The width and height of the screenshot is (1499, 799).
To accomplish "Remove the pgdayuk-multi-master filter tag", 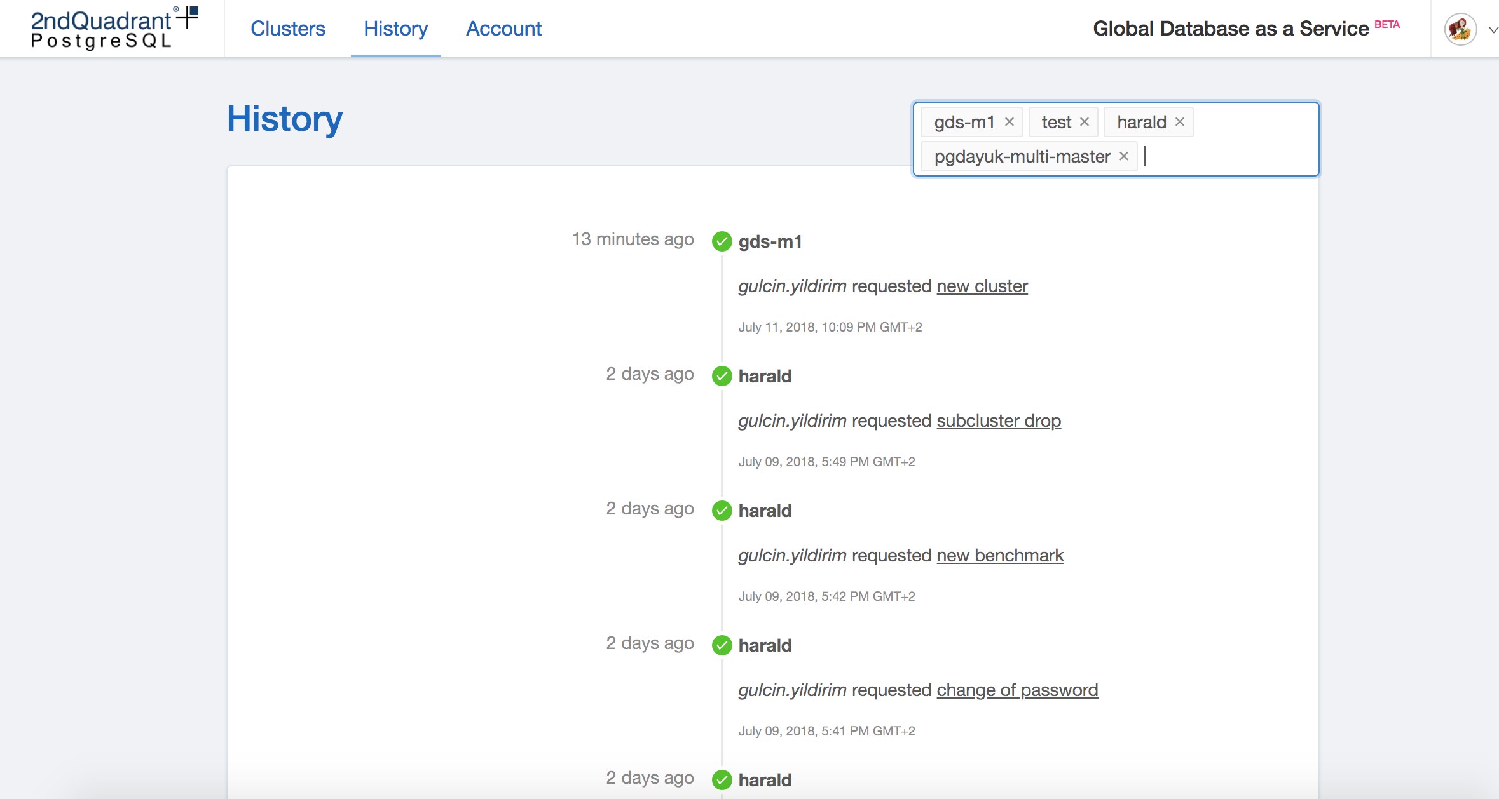I will 1124,156.
